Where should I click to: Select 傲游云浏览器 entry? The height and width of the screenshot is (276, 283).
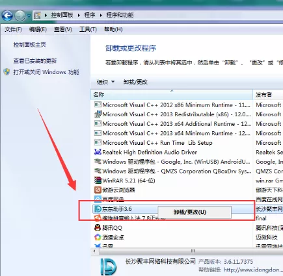click(x=118, y=190)
